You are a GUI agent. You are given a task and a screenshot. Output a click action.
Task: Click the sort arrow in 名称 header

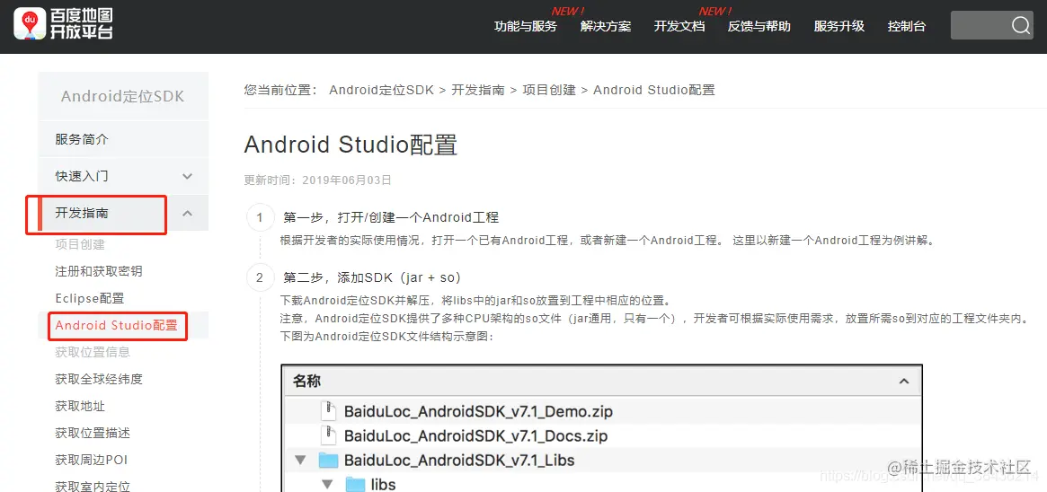[904, 382]
